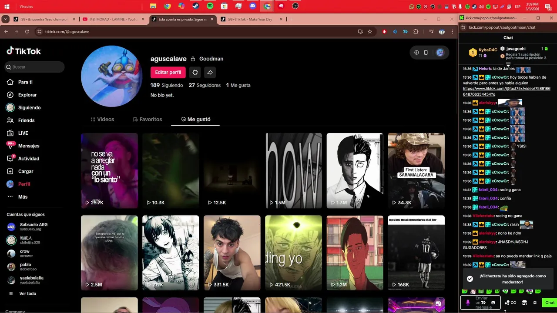Open crow xcrowcr followed account
This screenshot has height=313, width=557.
click(20, 253)
